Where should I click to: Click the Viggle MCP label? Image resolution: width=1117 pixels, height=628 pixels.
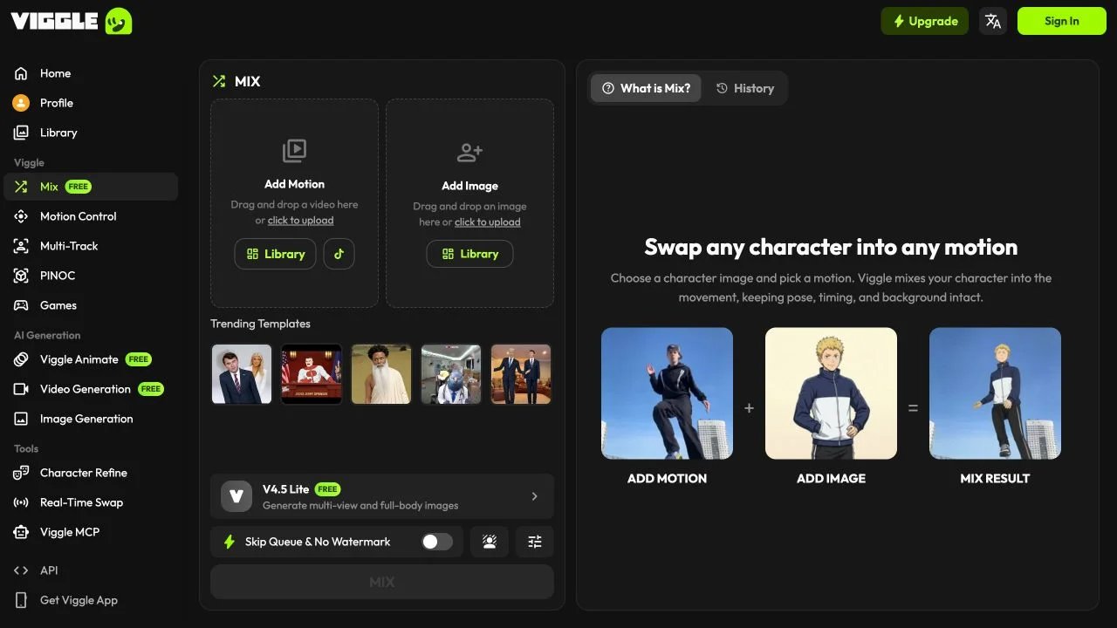(70, 532)
